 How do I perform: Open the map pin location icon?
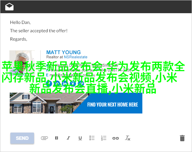point(73,84)
